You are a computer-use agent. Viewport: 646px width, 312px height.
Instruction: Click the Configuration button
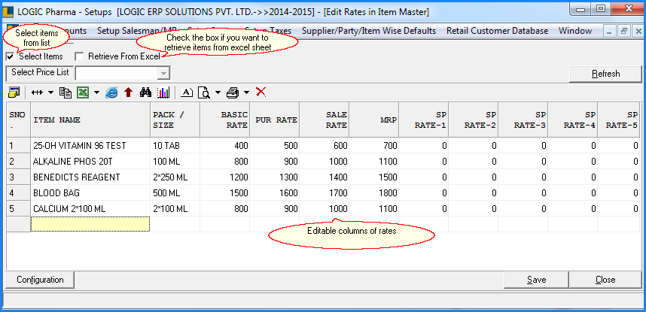pos(40,280)
